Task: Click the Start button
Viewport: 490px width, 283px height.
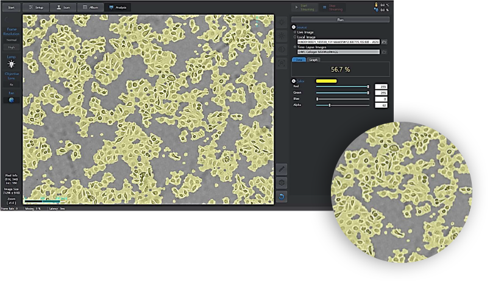Action: (11, 7)
